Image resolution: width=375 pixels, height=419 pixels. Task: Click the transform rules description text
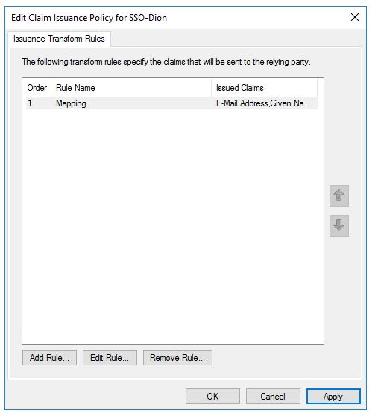(x=166, y=62)
